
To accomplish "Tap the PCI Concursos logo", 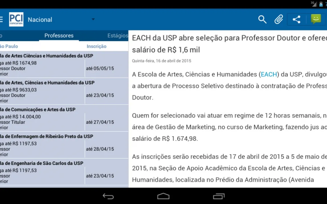I will pos(16,19).
